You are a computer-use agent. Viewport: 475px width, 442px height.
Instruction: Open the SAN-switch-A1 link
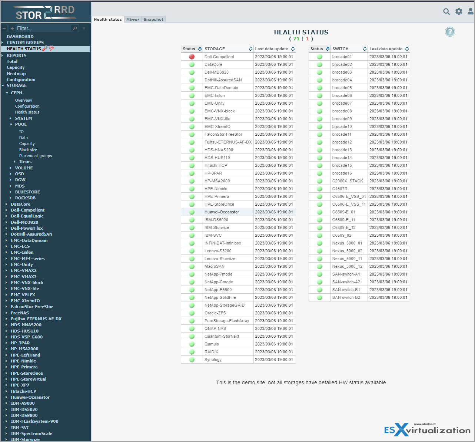(346, 274)
